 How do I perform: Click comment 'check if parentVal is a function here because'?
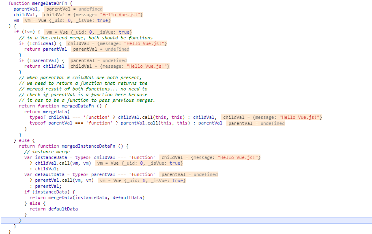pos(83,94)
